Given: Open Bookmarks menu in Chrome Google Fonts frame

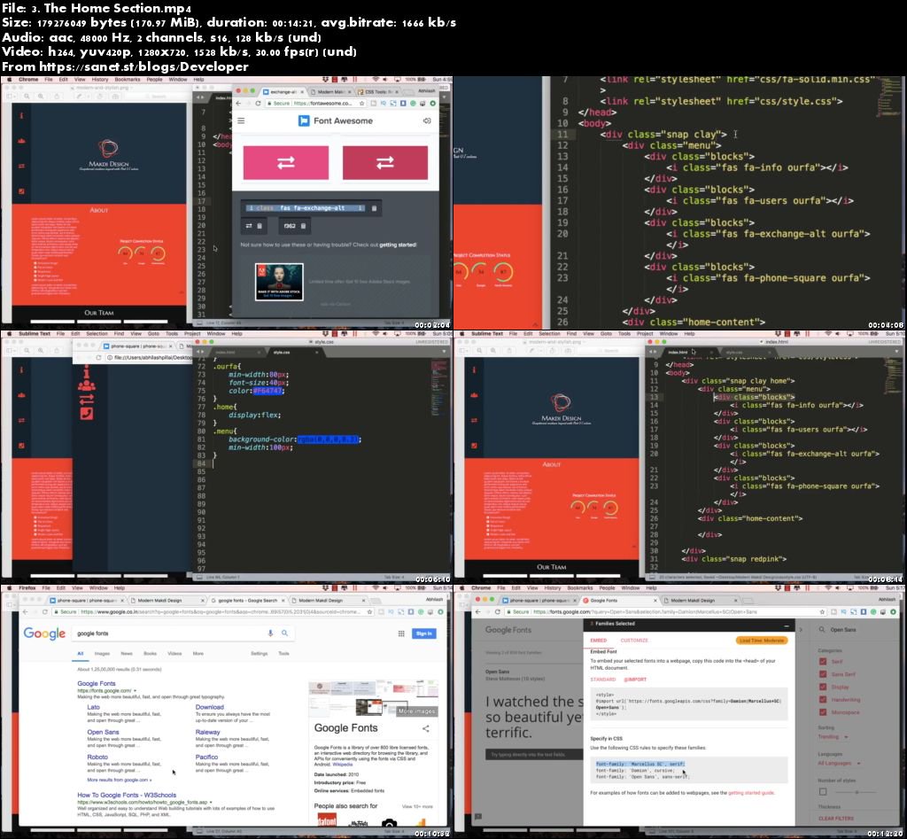Looking at the screenshot, I should point(580,588).
